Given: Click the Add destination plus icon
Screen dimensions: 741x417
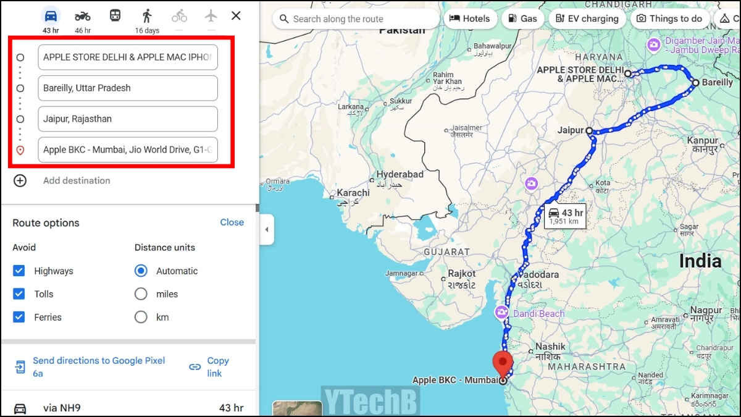Looking at the screenshot, I should click(20, 180).
